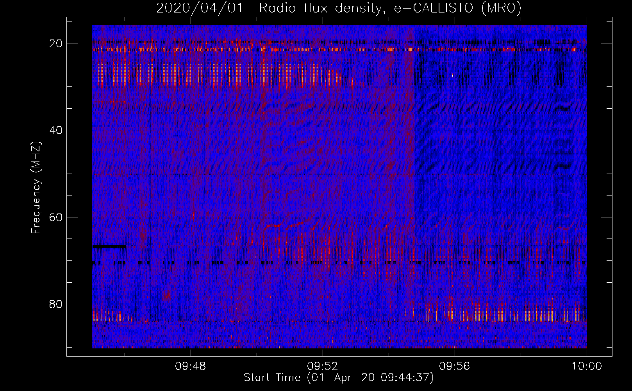Click the 10:00 time tick label
This screenshot has width=632, height=391.
587,366
